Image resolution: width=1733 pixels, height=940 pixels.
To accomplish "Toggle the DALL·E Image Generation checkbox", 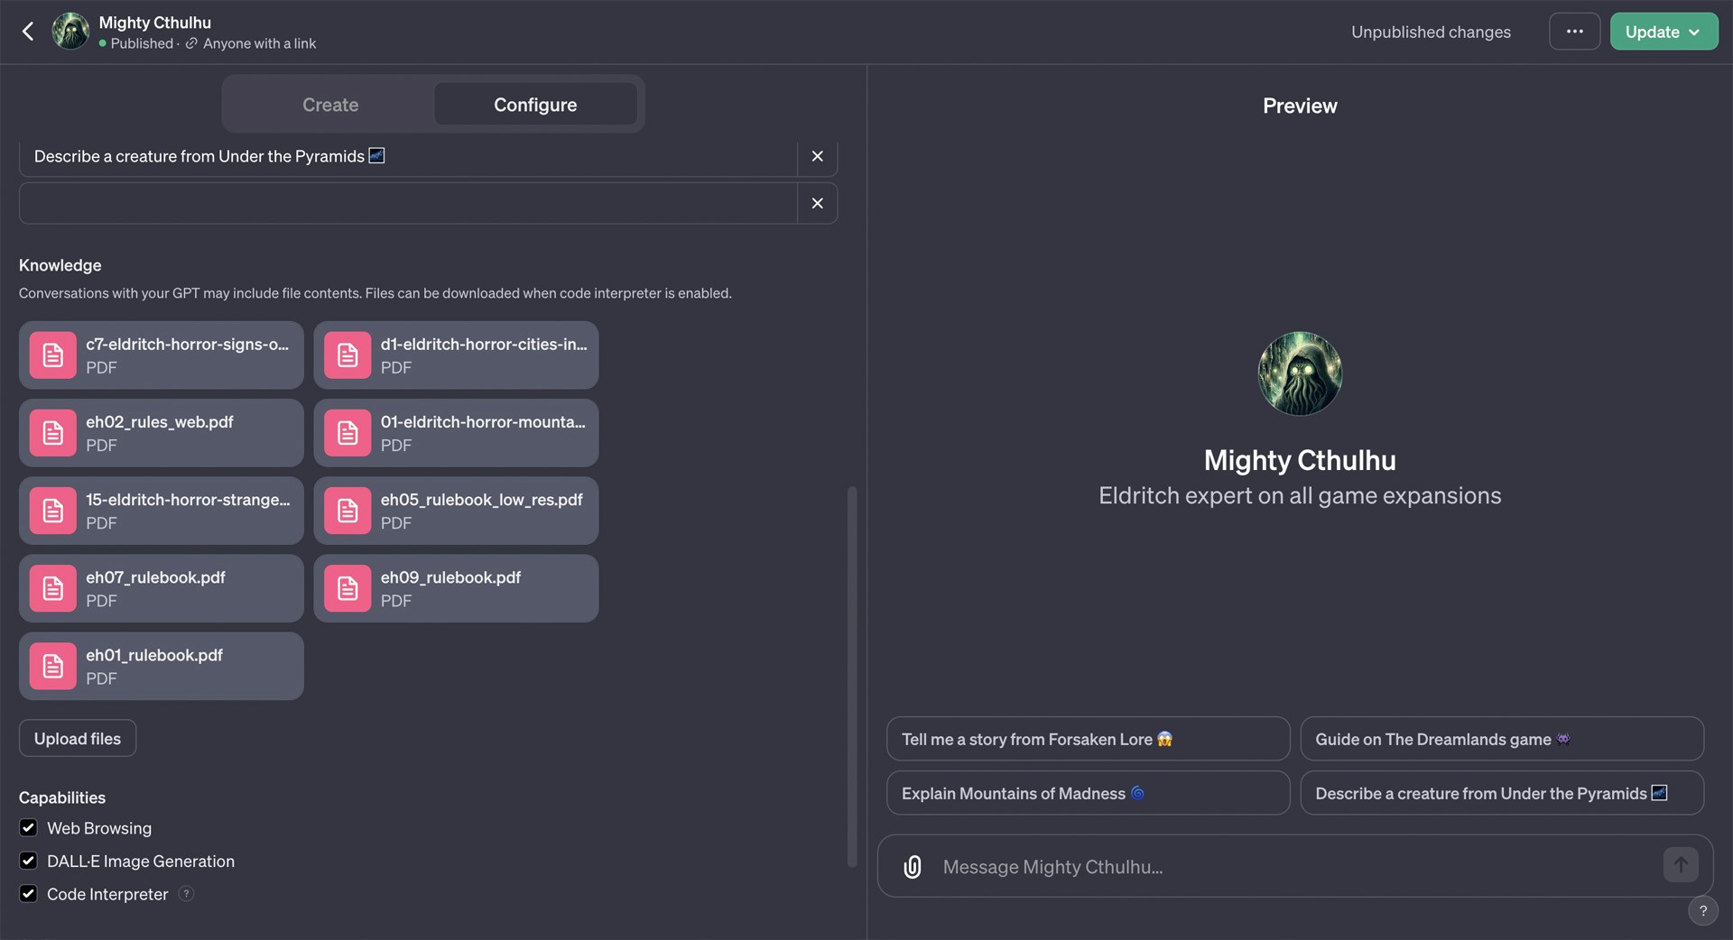I will click(29, 861).
